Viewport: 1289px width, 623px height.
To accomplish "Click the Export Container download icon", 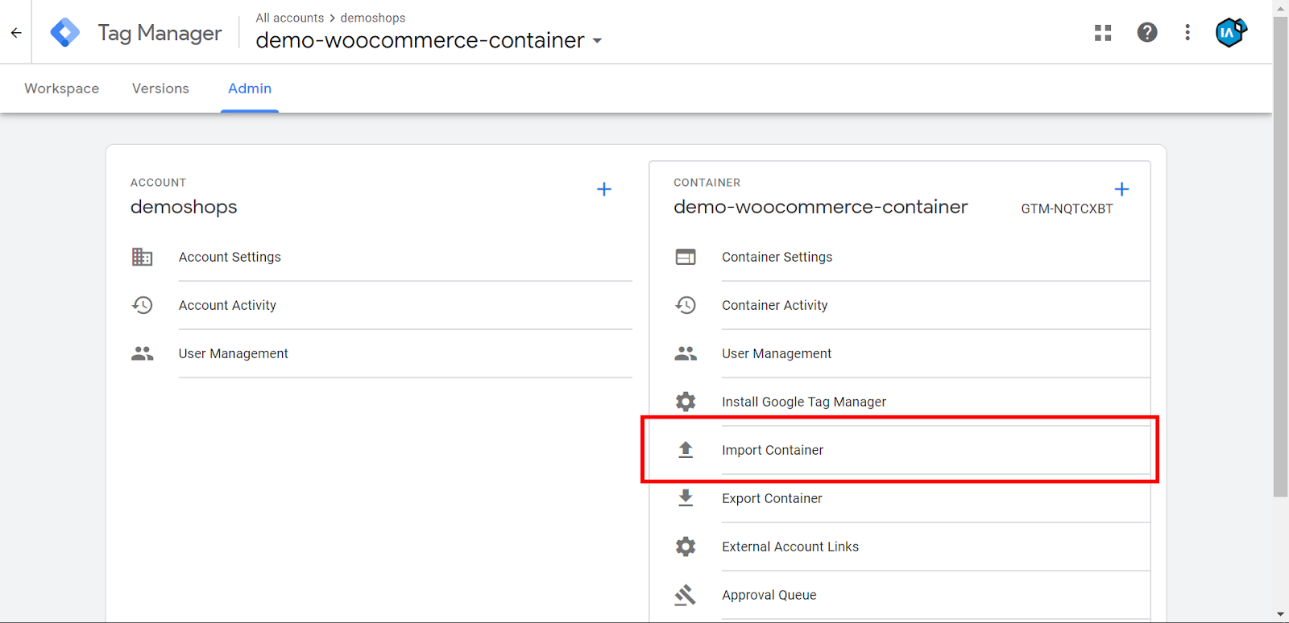I will click(686, 498).
